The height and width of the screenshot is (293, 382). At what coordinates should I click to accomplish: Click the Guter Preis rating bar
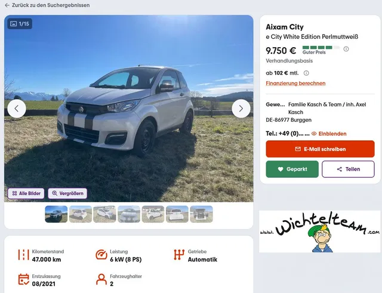point(321,47)
